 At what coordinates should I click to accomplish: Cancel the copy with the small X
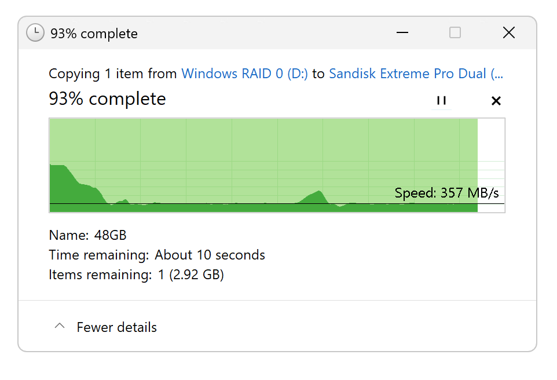496,101
